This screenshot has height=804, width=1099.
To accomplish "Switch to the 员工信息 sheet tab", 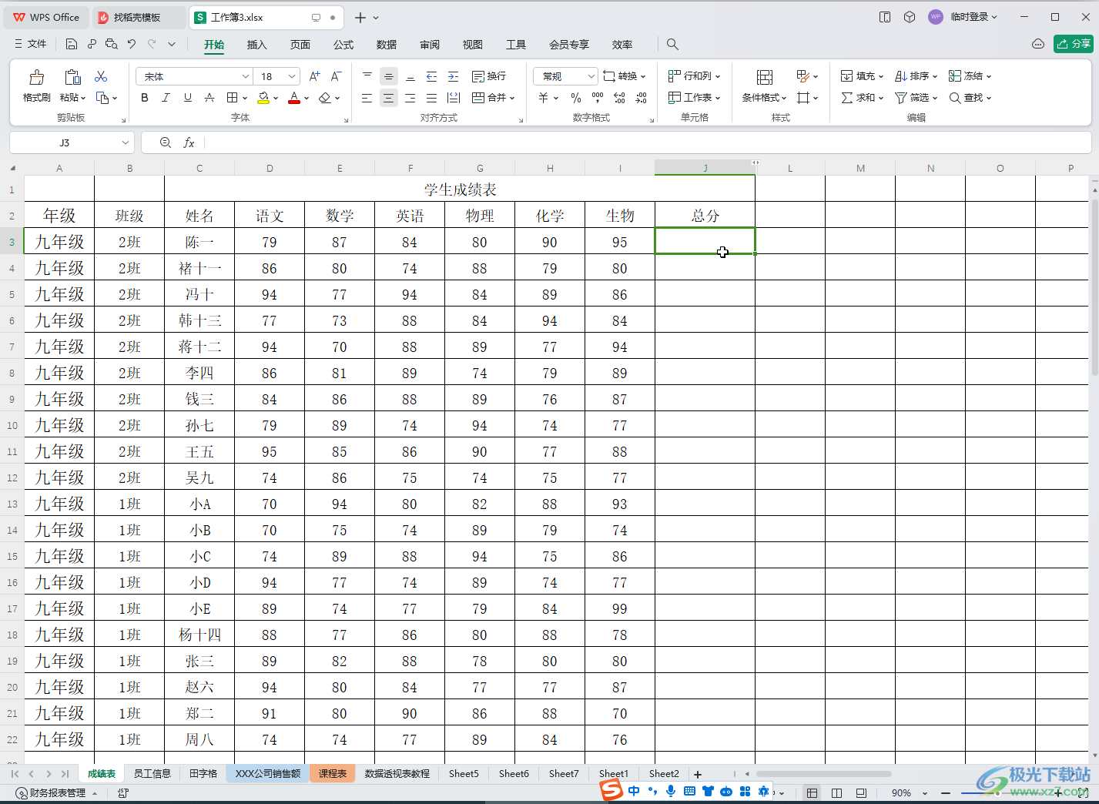I will 152,773.
